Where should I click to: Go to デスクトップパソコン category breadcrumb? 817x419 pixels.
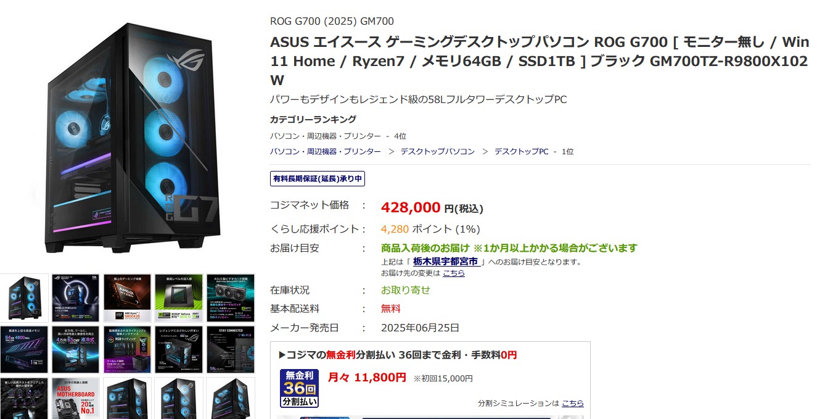pos(438,151)
